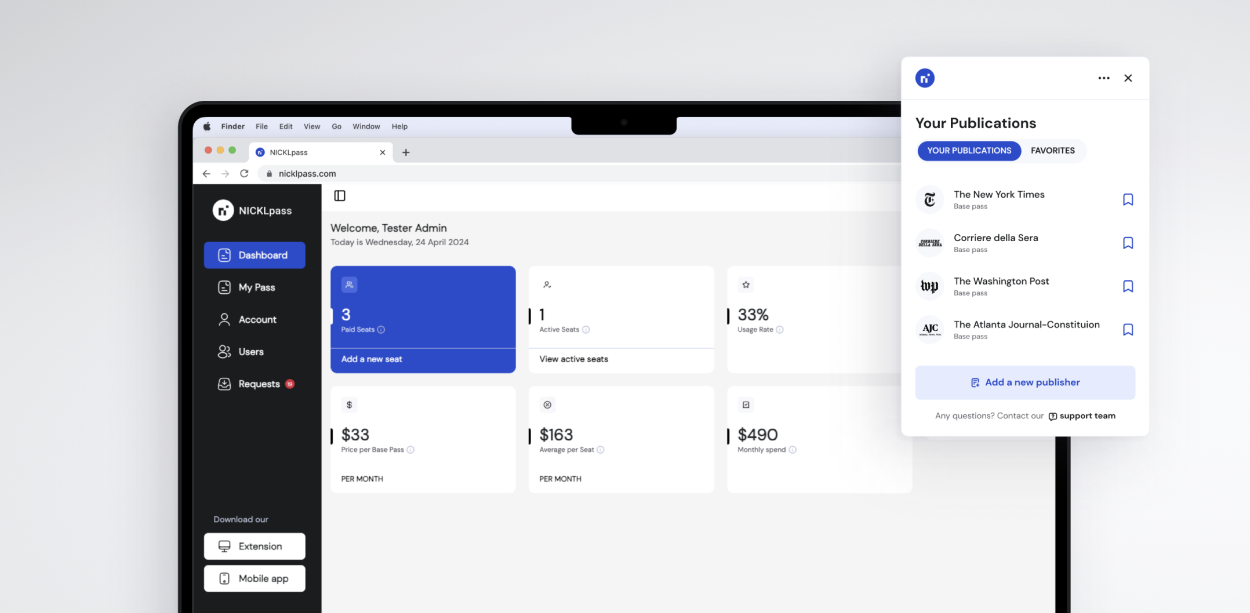1250x613 pixels.
Task: Click The New York Times logo
Action: (930, 200)
